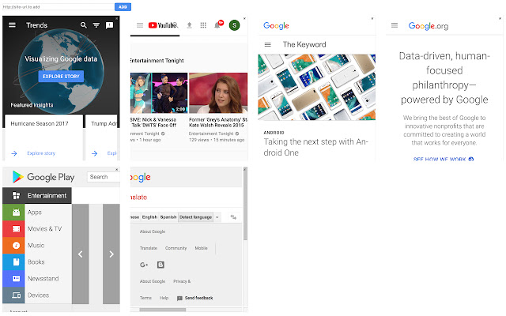Click Send feedback in Translate panel
Image resolution: width=506 pixels, height=316 pixels.
195,298
